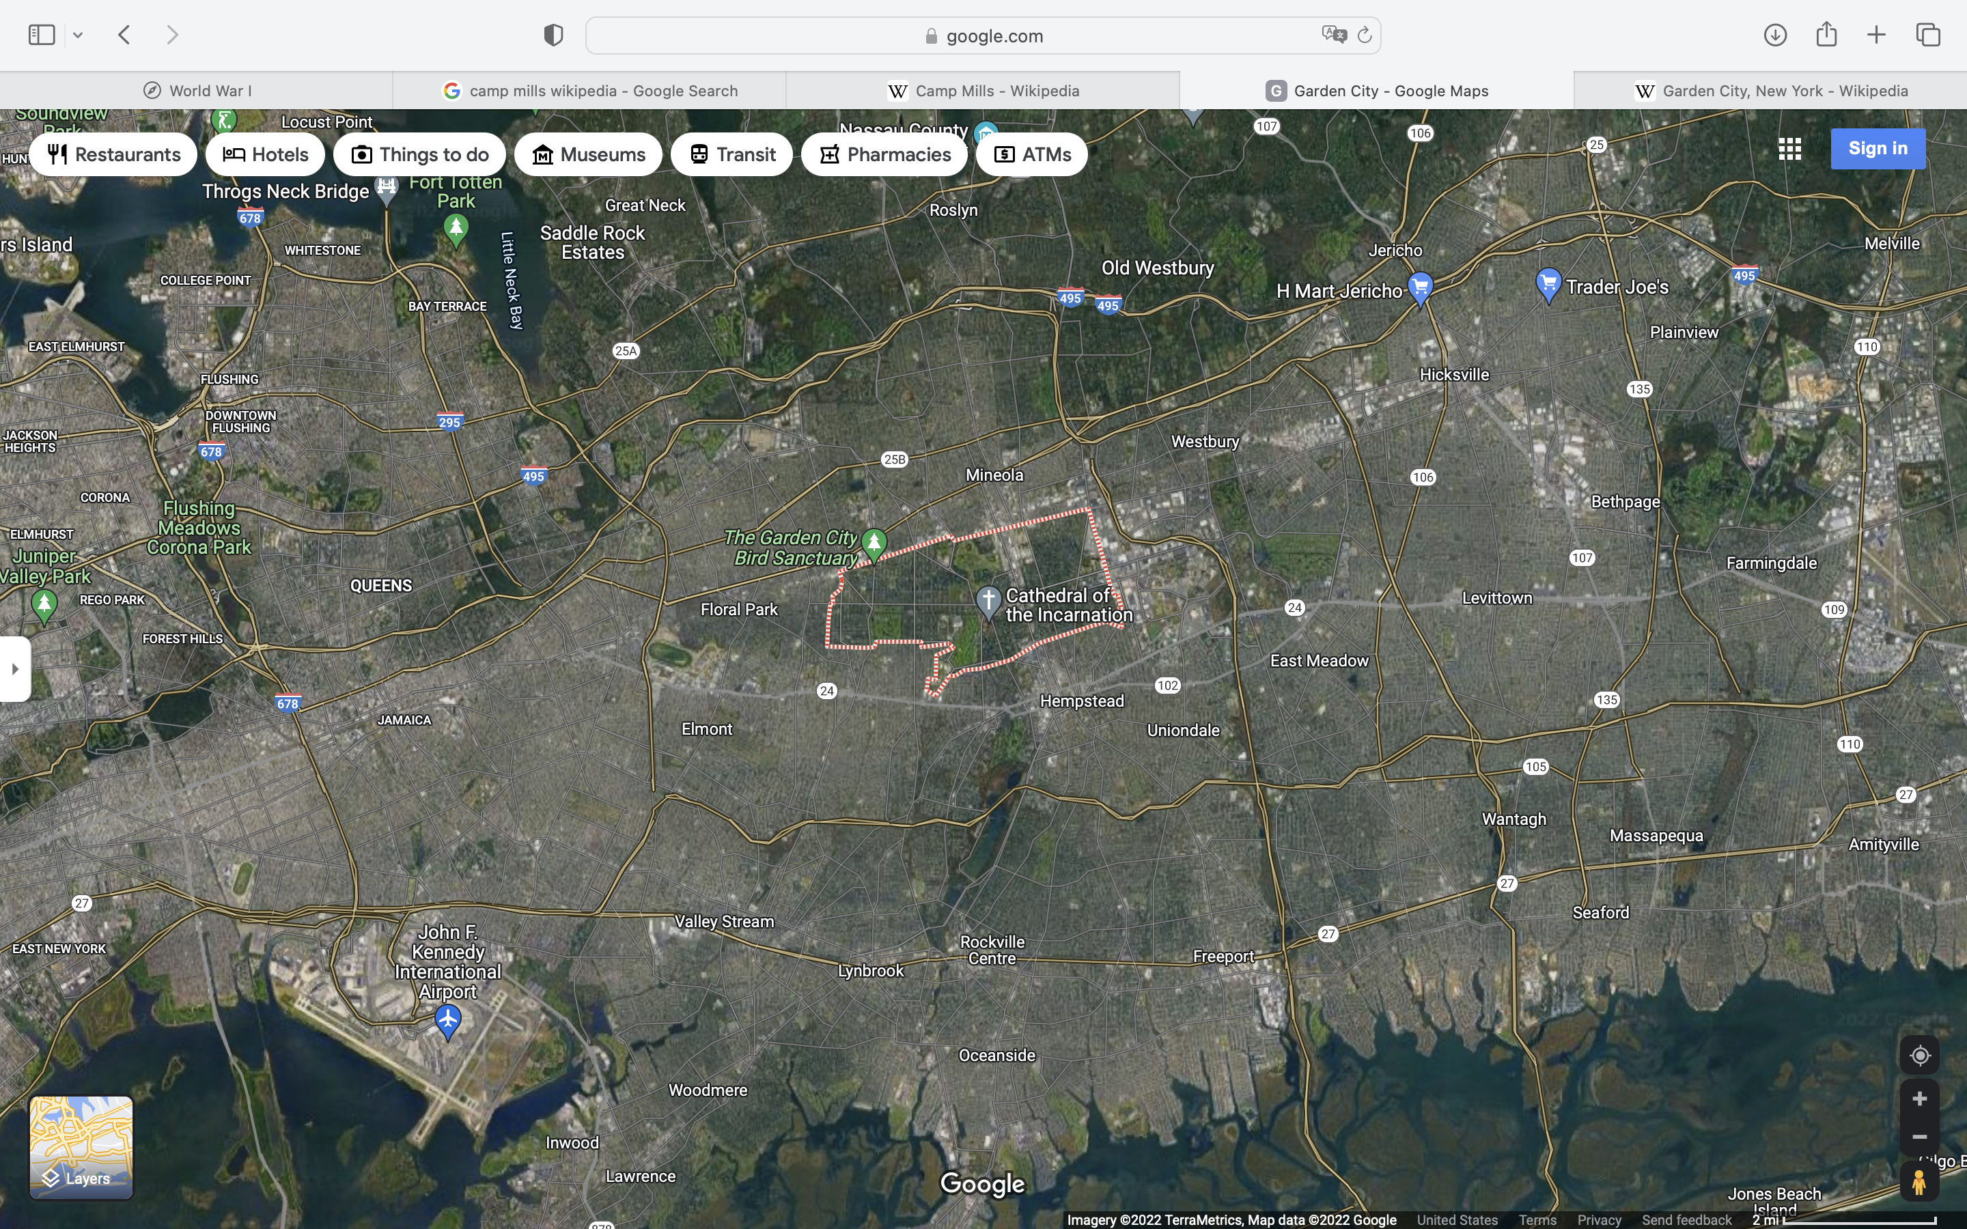The width and height of the screenshot is (1967, 1229).
Task: Open the World War I tab
Action: coord(197,91)
